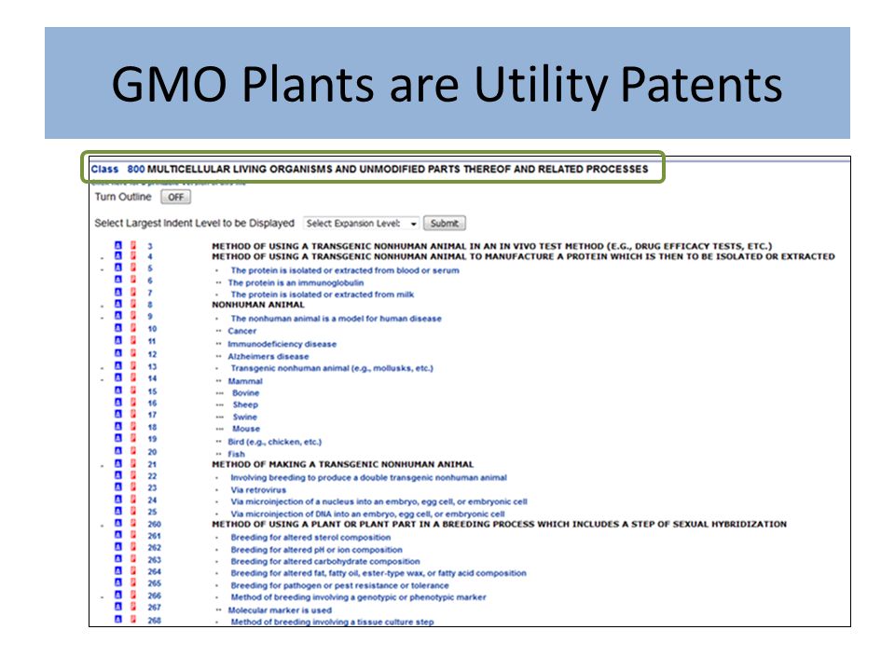Collapse the dash marker left of subclass 260

103,526
